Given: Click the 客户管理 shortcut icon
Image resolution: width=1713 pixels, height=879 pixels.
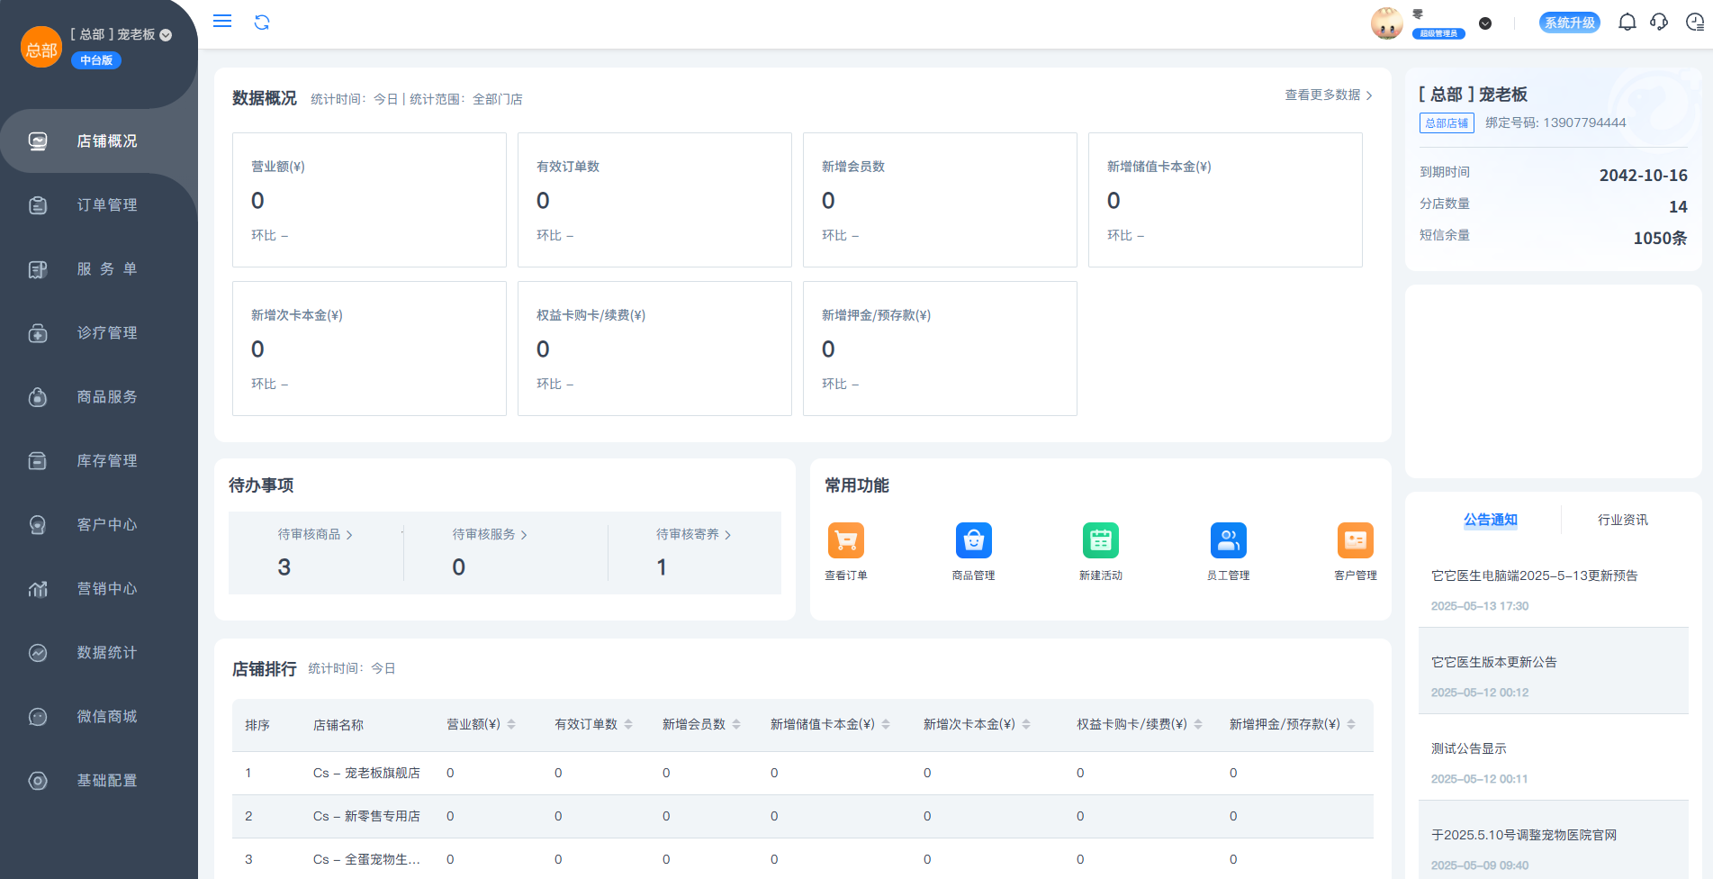Looking at the screenshot, I should (1355, 540).
